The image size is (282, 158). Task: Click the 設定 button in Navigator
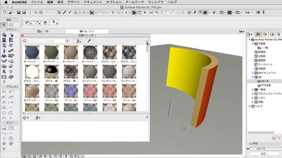pyautogui.click(x=264, y=154)
